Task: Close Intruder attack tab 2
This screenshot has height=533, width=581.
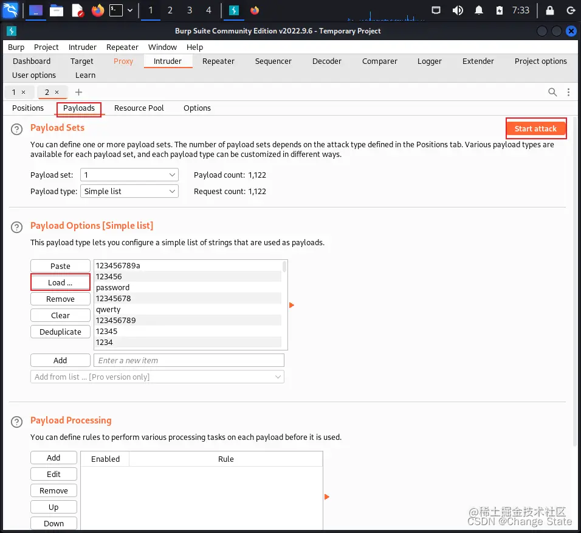Action: coord(57,92)
